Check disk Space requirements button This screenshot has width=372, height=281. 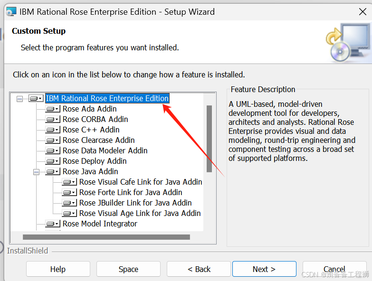coord(128,269)
